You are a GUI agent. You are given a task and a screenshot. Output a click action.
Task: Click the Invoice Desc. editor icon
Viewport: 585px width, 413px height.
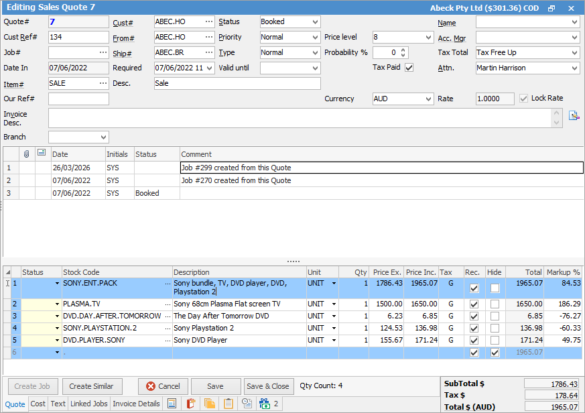574,115
